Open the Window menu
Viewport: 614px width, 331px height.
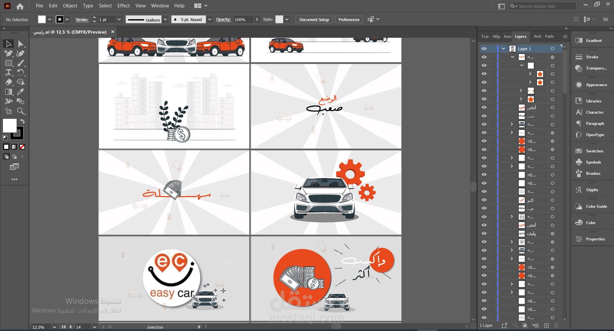[160, 6]
